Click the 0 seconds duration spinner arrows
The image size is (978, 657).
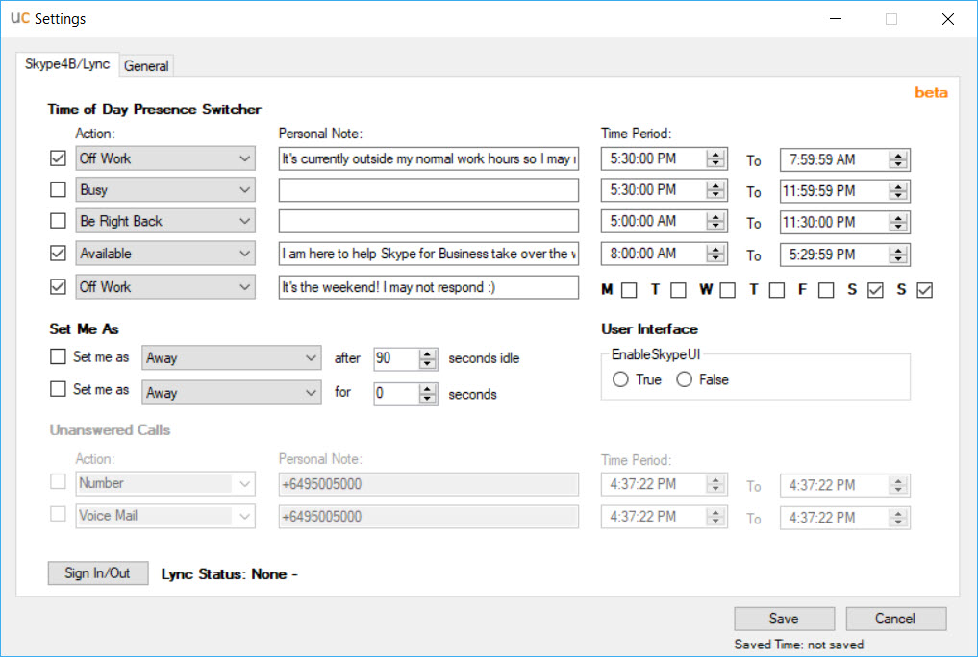pyautogui.click(x=427, y=393)
